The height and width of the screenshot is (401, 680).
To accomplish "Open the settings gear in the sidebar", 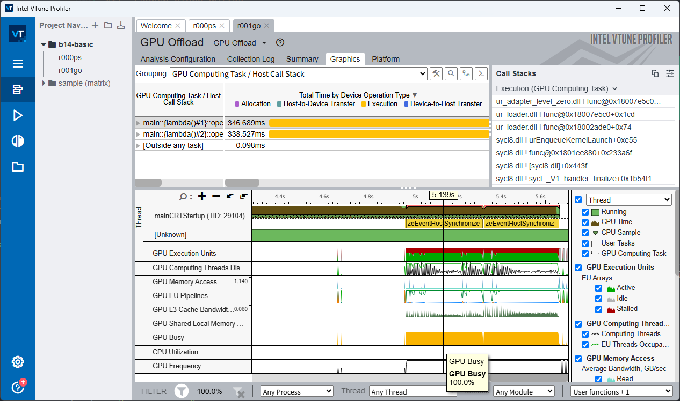I will tap(18, 362).
